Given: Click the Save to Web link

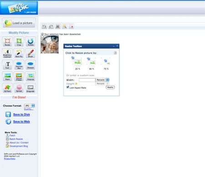Looking at the screenshot, I should 21,122.
